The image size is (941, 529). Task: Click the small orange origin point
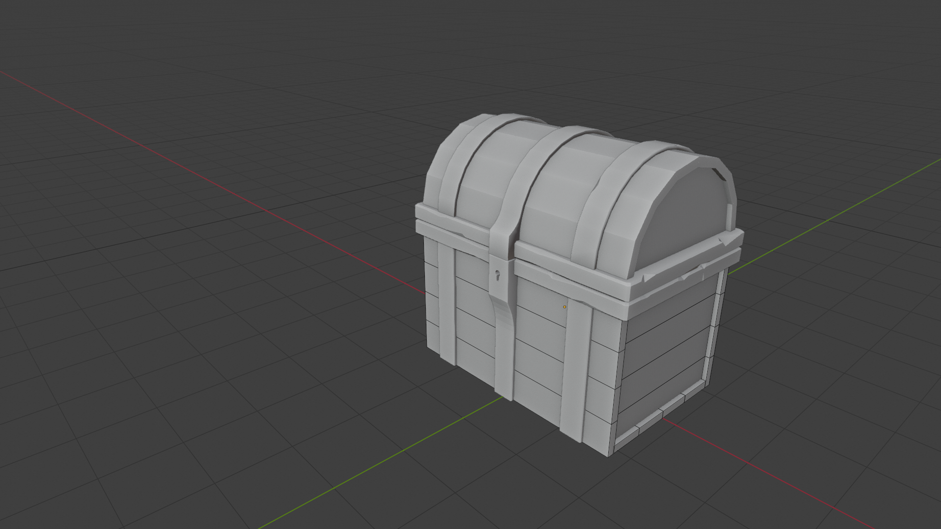565,307
